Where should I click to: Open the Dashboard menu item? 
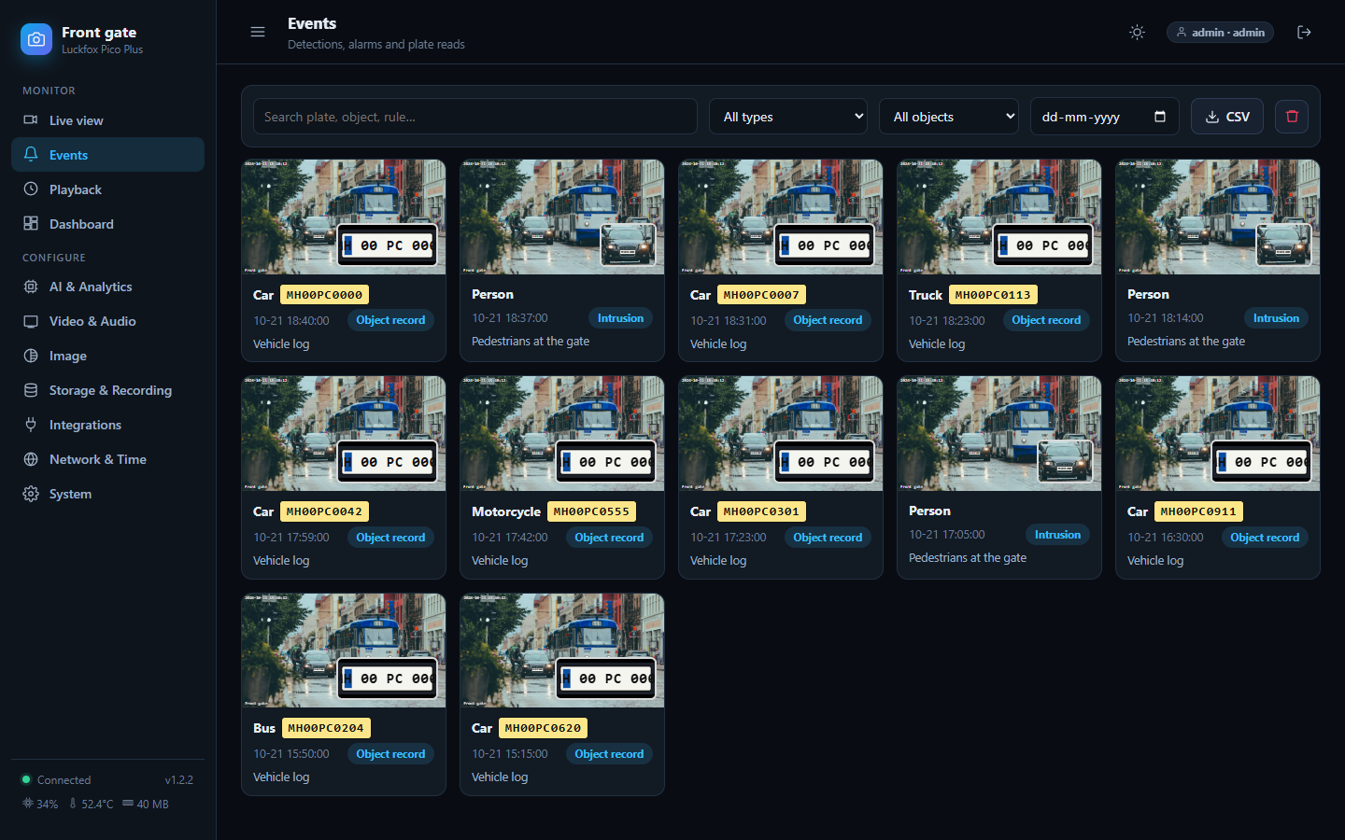107,224
